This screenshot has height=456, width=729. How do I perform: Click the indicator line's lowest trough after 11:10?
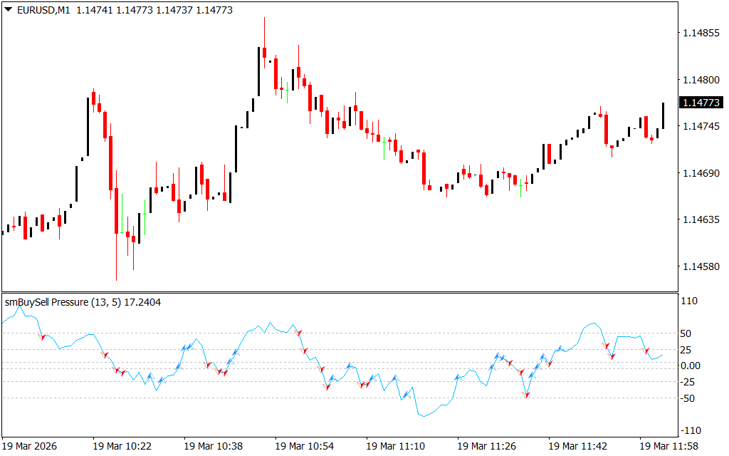423,415
